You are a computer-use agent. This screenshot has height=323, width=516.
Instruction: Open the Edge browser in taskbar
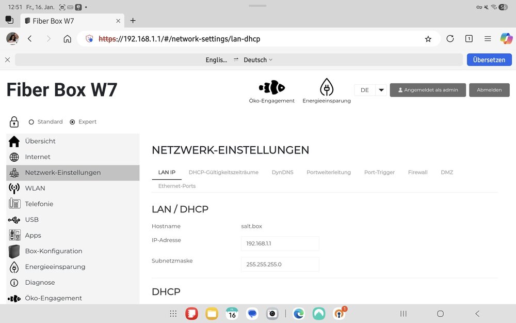298,314
